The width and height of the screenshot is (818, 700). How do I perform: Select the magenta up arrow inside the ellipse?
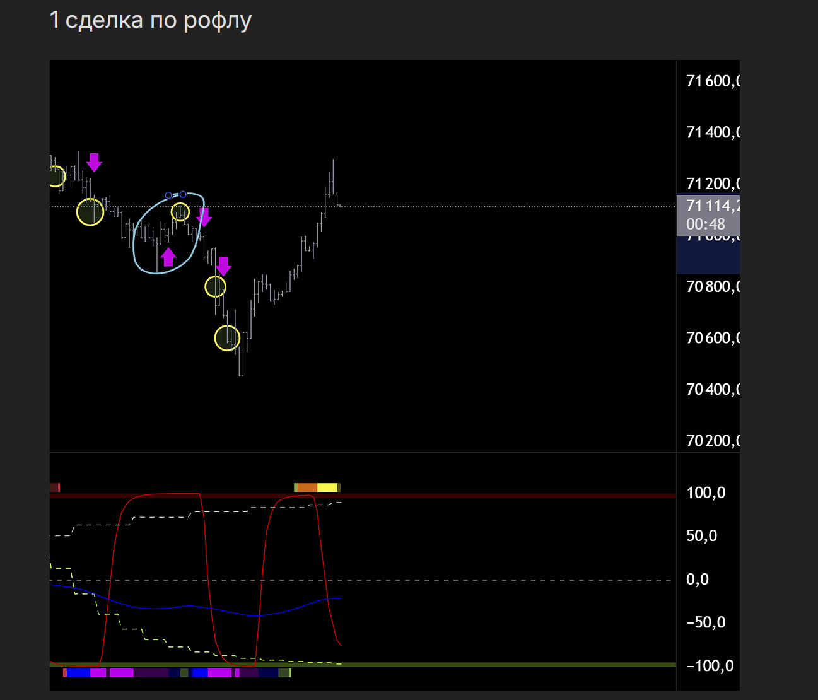coord(168,257)
